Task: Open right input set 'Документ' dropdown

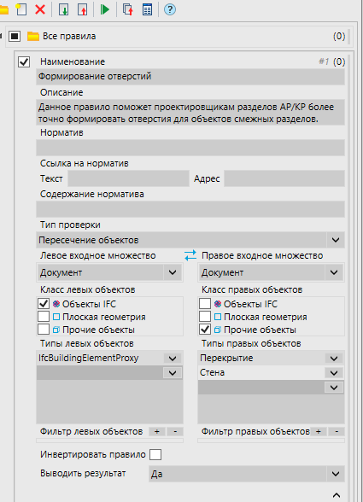Action: tap(334, 272)
